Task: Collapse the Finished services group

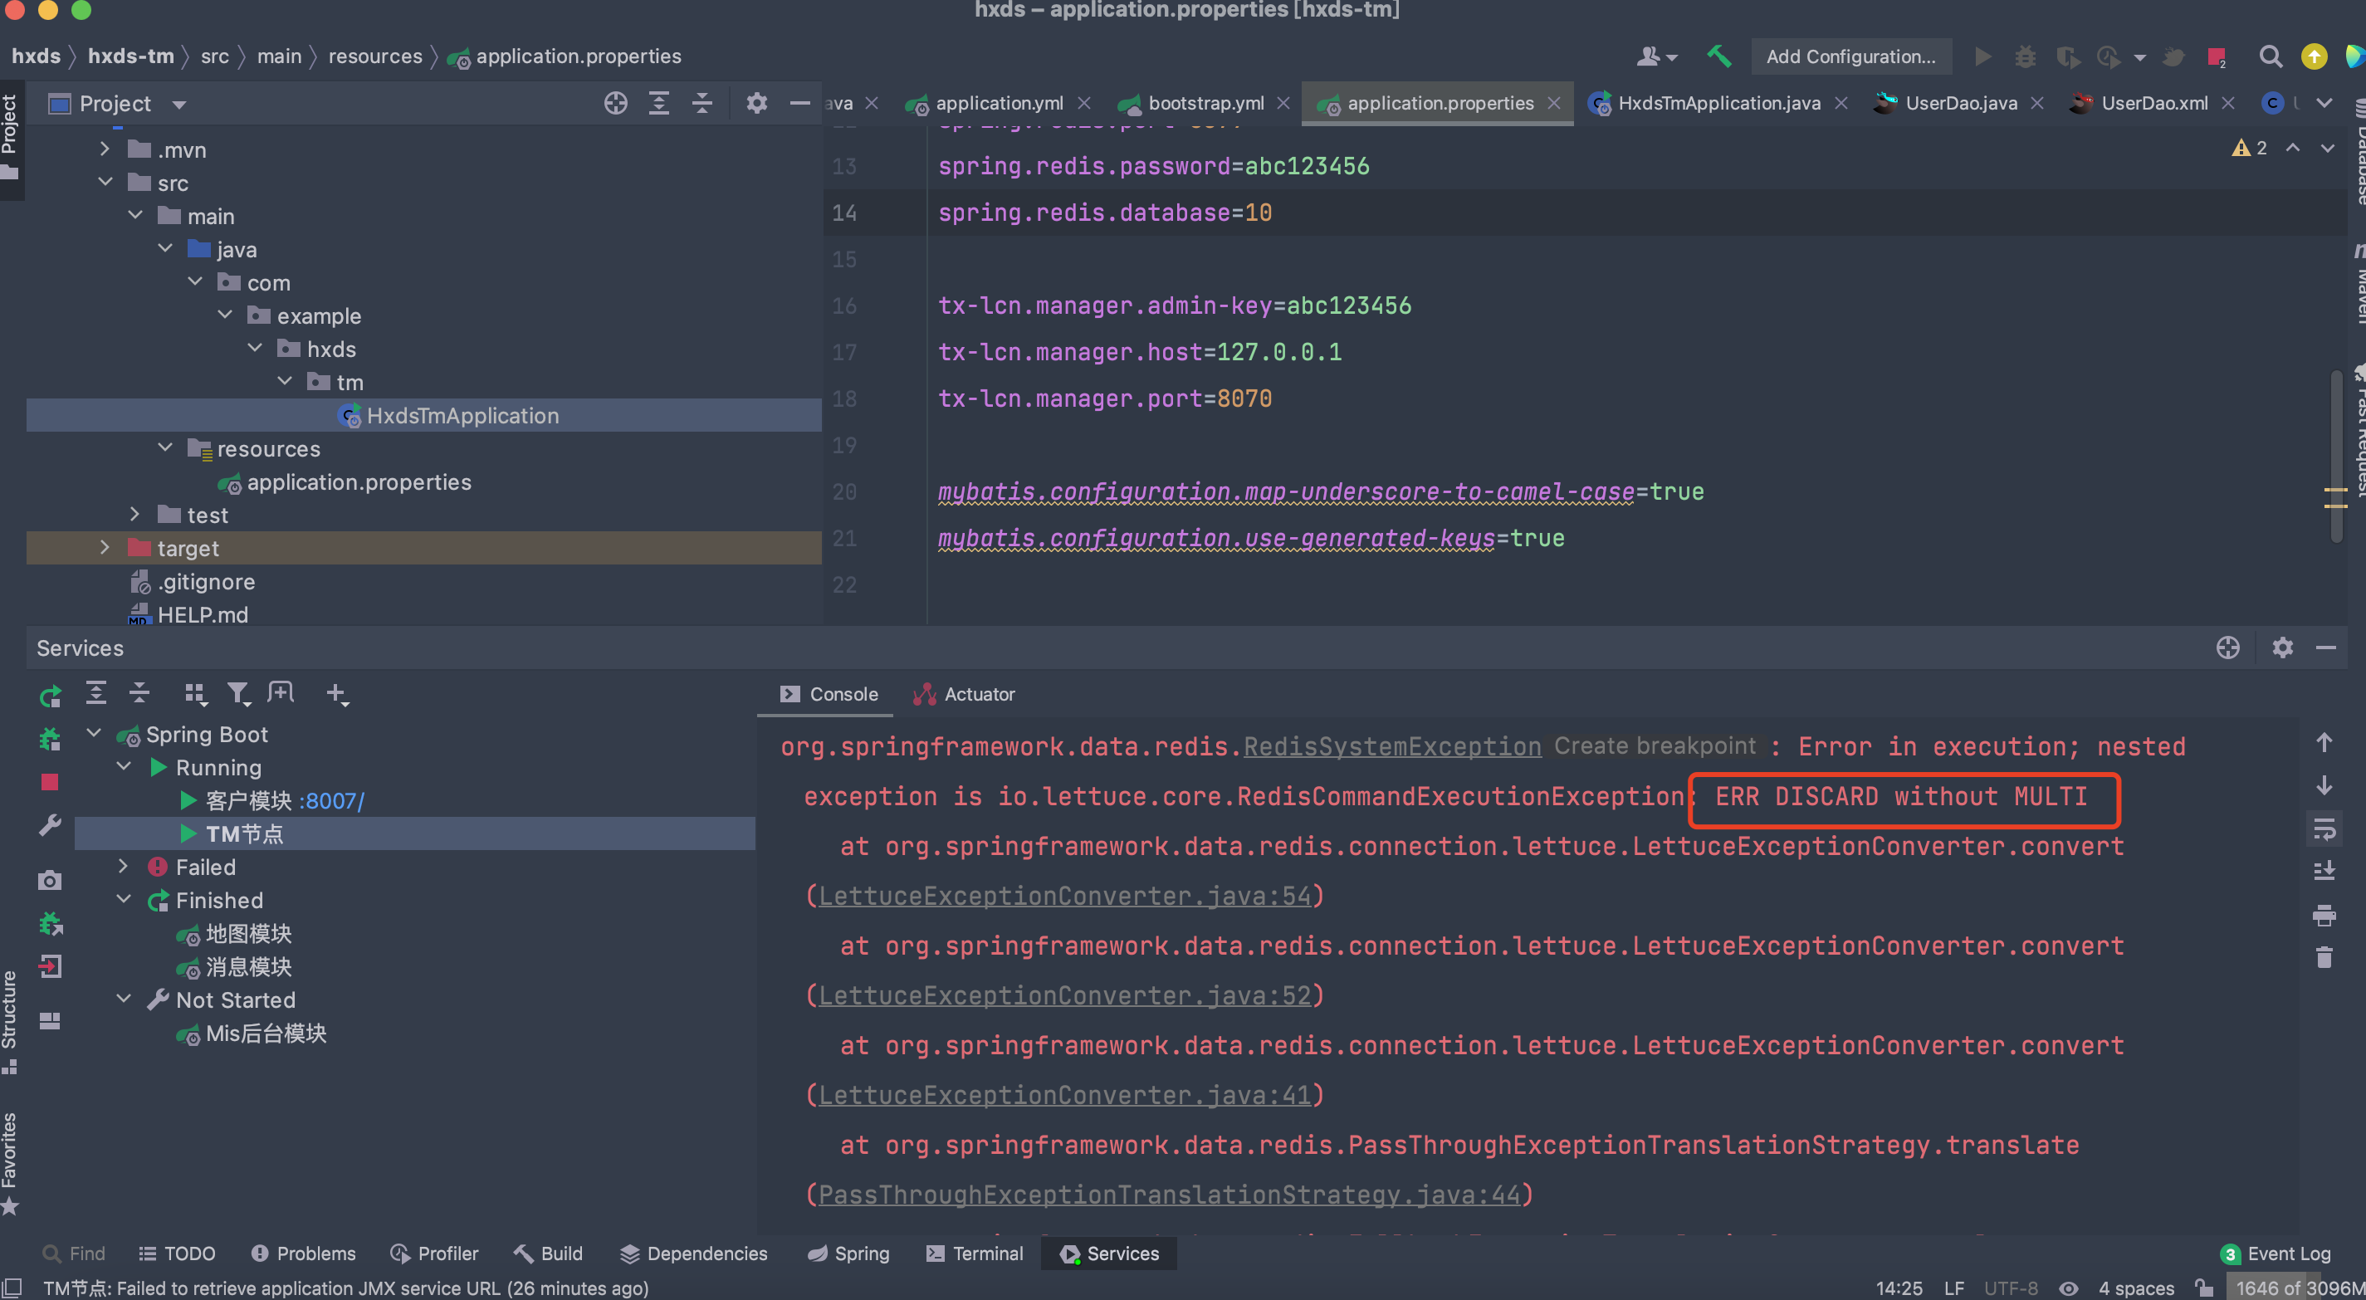Action: point(123,899)
